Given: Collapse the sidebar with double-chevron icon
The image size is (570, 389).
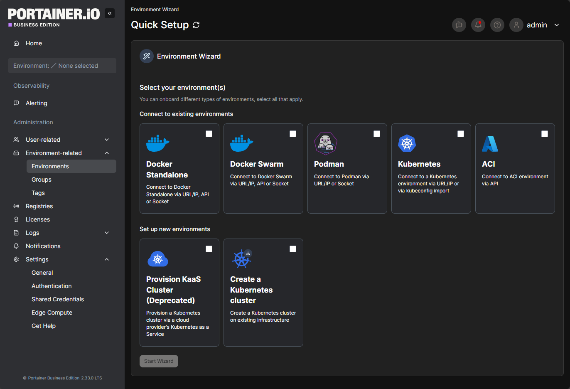Looking at the screenshot, I should tap(110, 13).
